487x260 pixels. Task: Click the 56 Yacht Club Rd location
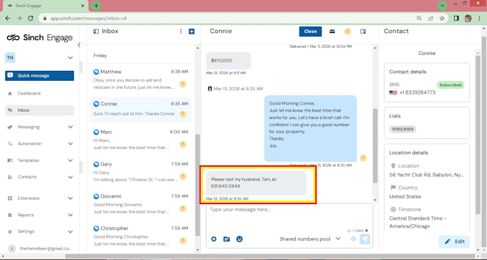pyautogui.click(x=426, y=175)
